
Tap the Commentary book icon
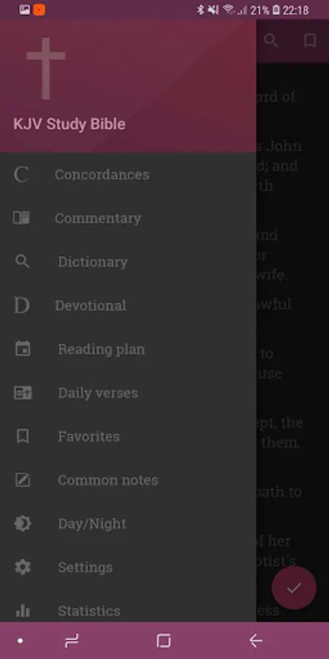pyautogui.click(x=21, y=217)
